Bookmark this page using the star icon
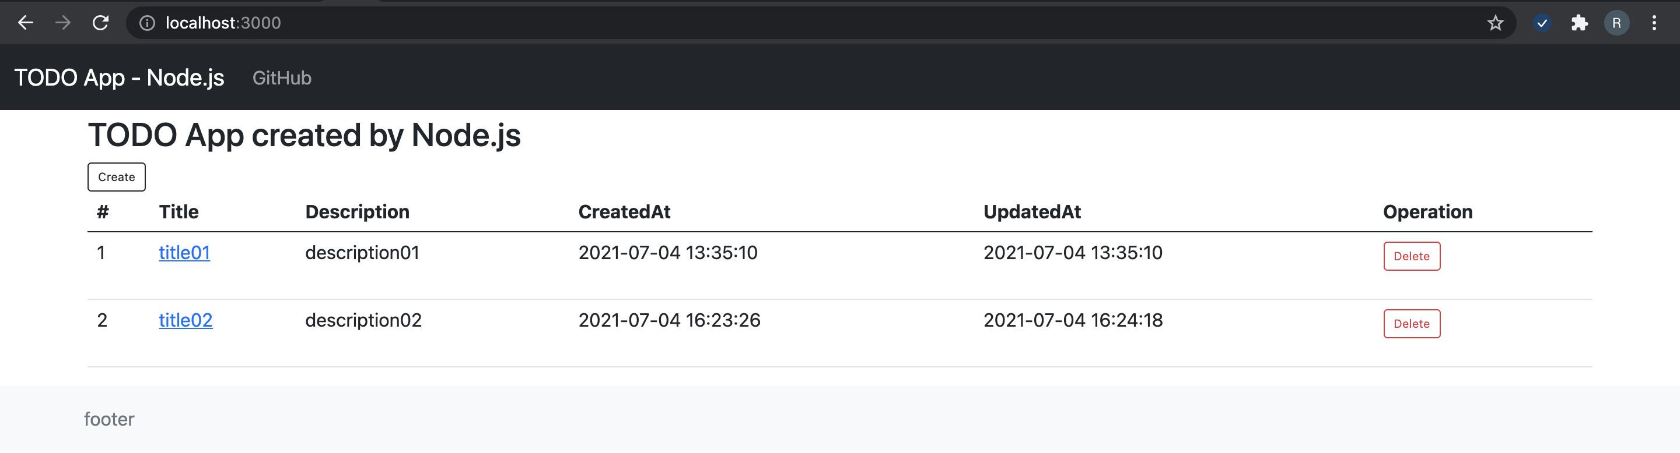 (x=1496, y=23)
